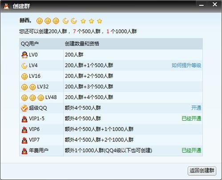The image size is (222, 180).
Task: Click the last star icon in user level
Action: click(100, 21)
